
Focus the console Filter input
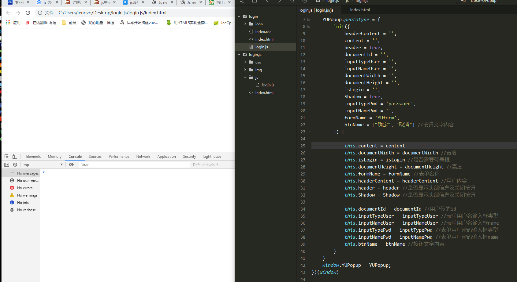[x=135, y=165]
